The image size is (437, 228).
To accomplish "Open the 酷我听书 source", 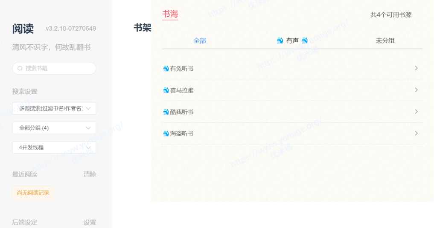I will [292, 112].
